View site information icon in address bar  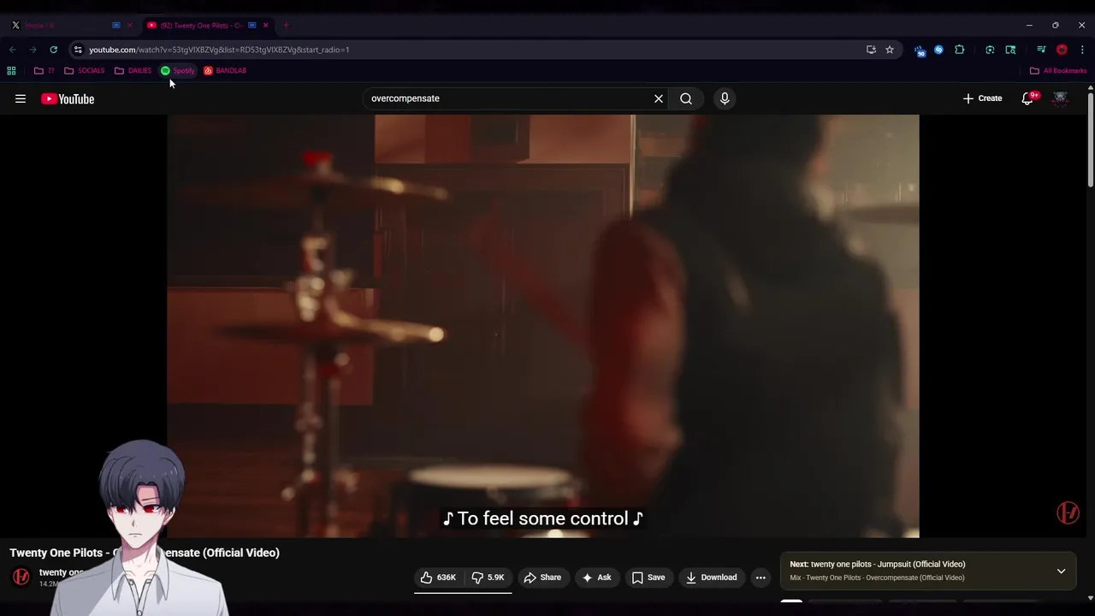click(x=78, y=50)
